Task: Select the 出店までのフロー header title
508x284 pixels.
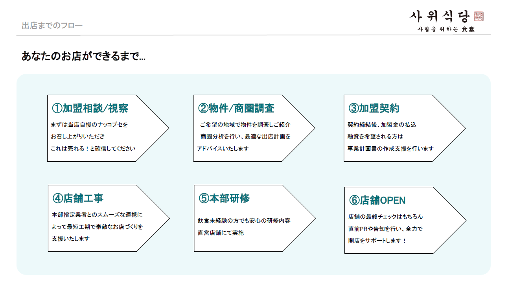Action: 52,26
